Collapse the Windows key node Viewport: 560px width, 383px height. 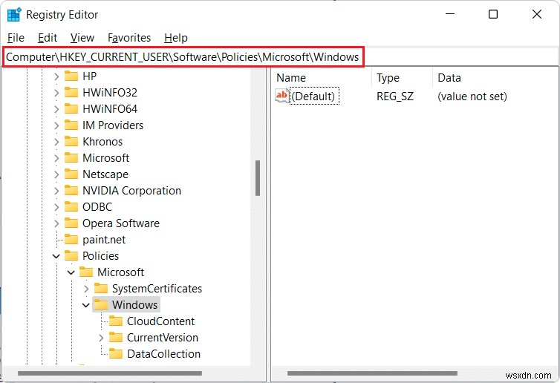86,305
